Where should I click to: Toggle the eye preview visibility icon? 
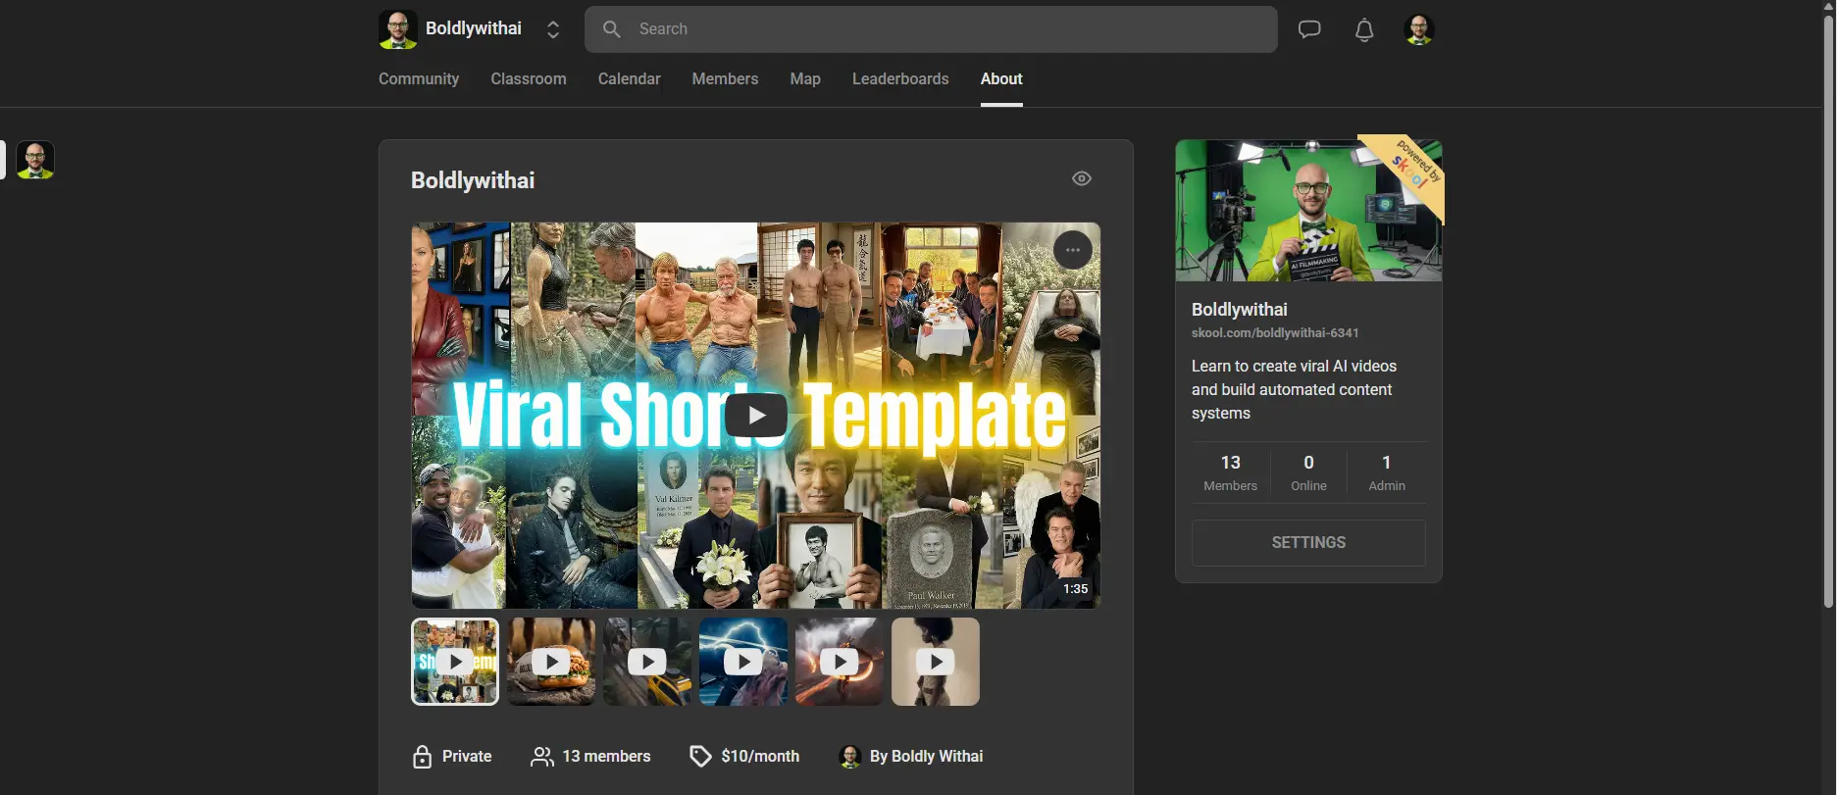click(x=1082, y=178)
